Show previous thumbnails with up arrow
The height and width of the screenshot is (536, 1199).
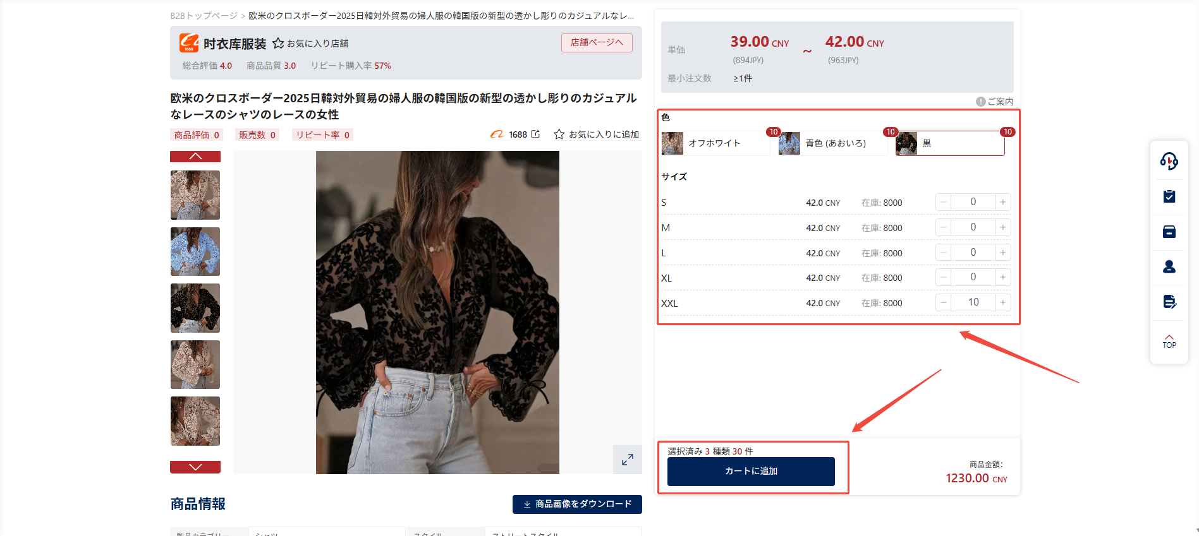(195, 156)
